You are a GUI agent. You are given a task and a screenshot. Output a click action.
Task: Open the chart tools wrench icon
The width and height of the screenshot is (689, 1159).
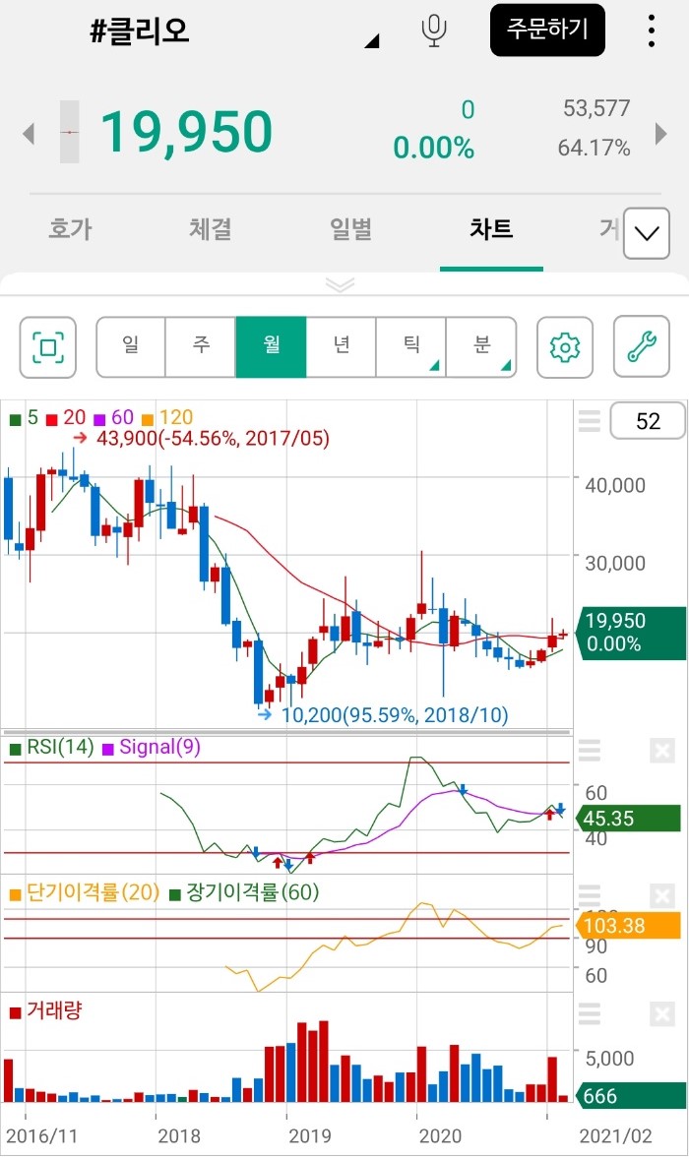tap(642, 347)
